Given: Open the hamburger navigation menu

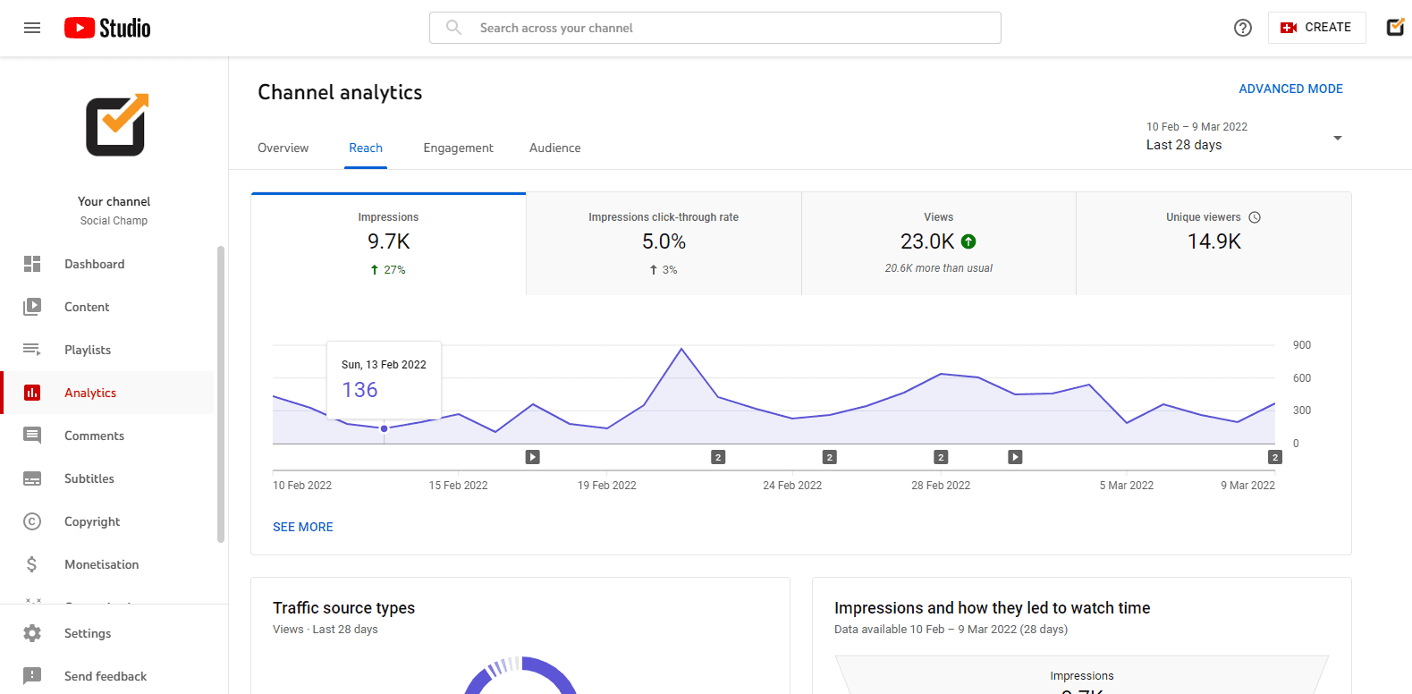Looking at the screenshot, I should point(32,28).
